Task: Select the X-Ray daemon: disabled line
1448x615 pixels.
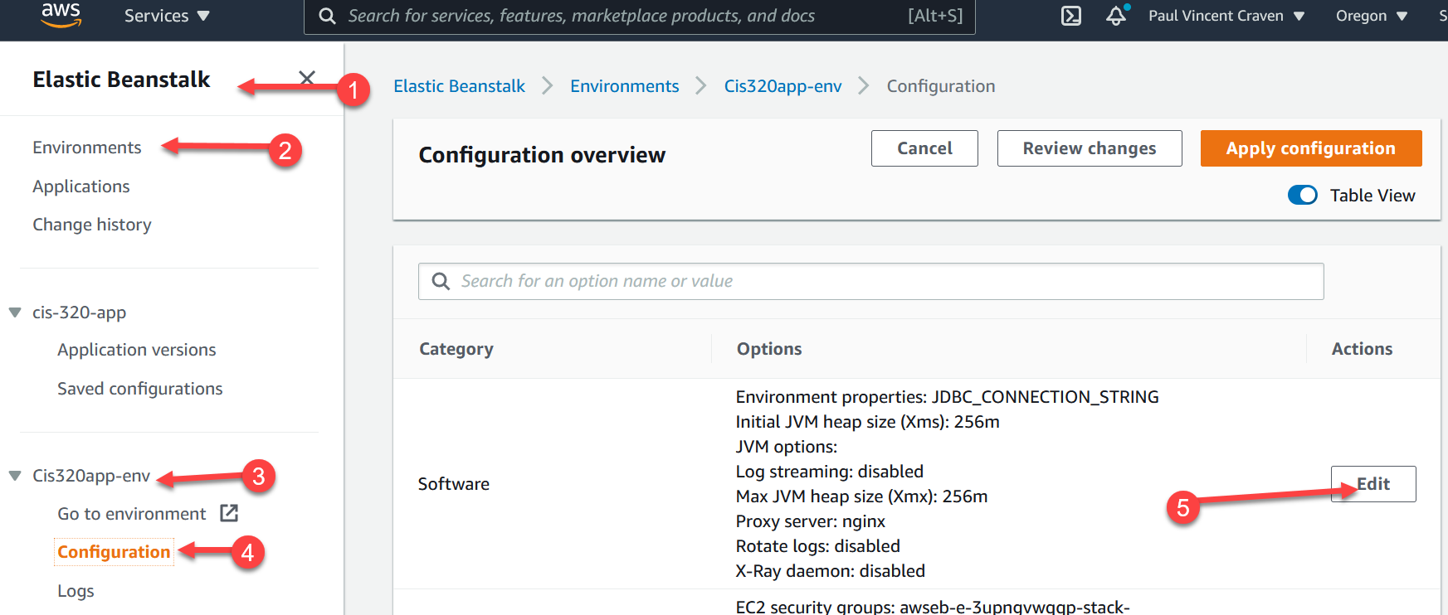Action: (x=831, y=571)
